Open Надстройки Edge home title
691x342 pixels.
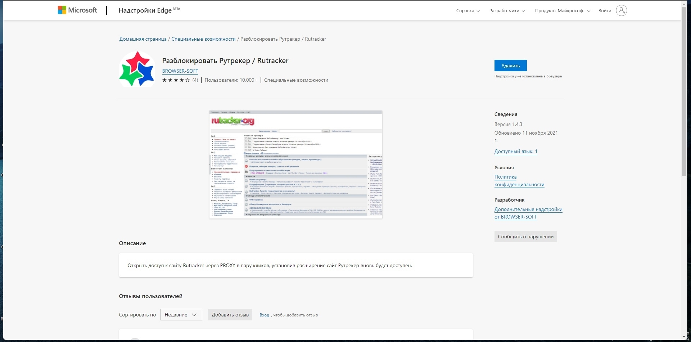pos(149,10)
